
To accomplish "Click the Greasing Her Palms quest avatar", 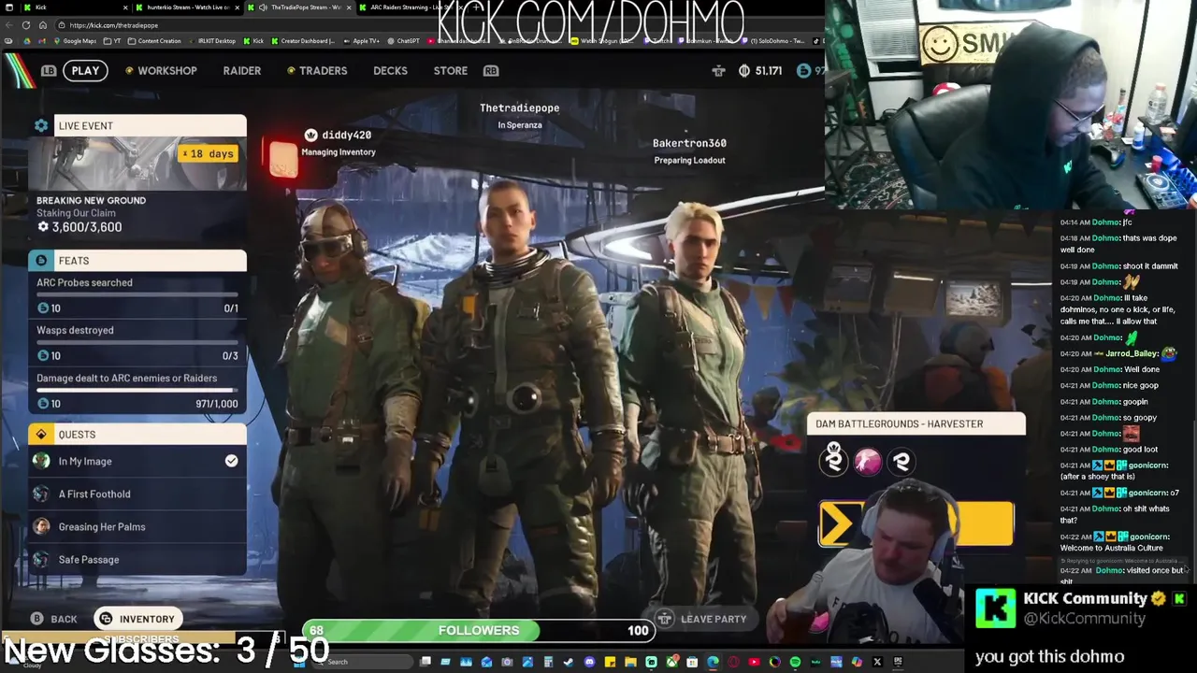I will coord(41,526).
